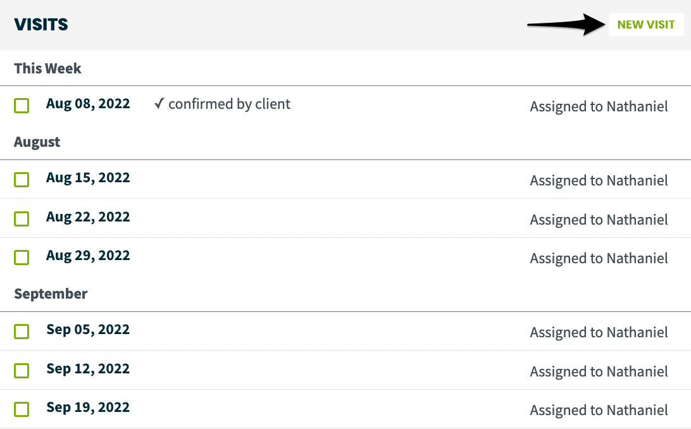This screenshot has height=429, width=691.
Task: Check off the Sep 19, 2022 visit
Action: tap(22, 409)
